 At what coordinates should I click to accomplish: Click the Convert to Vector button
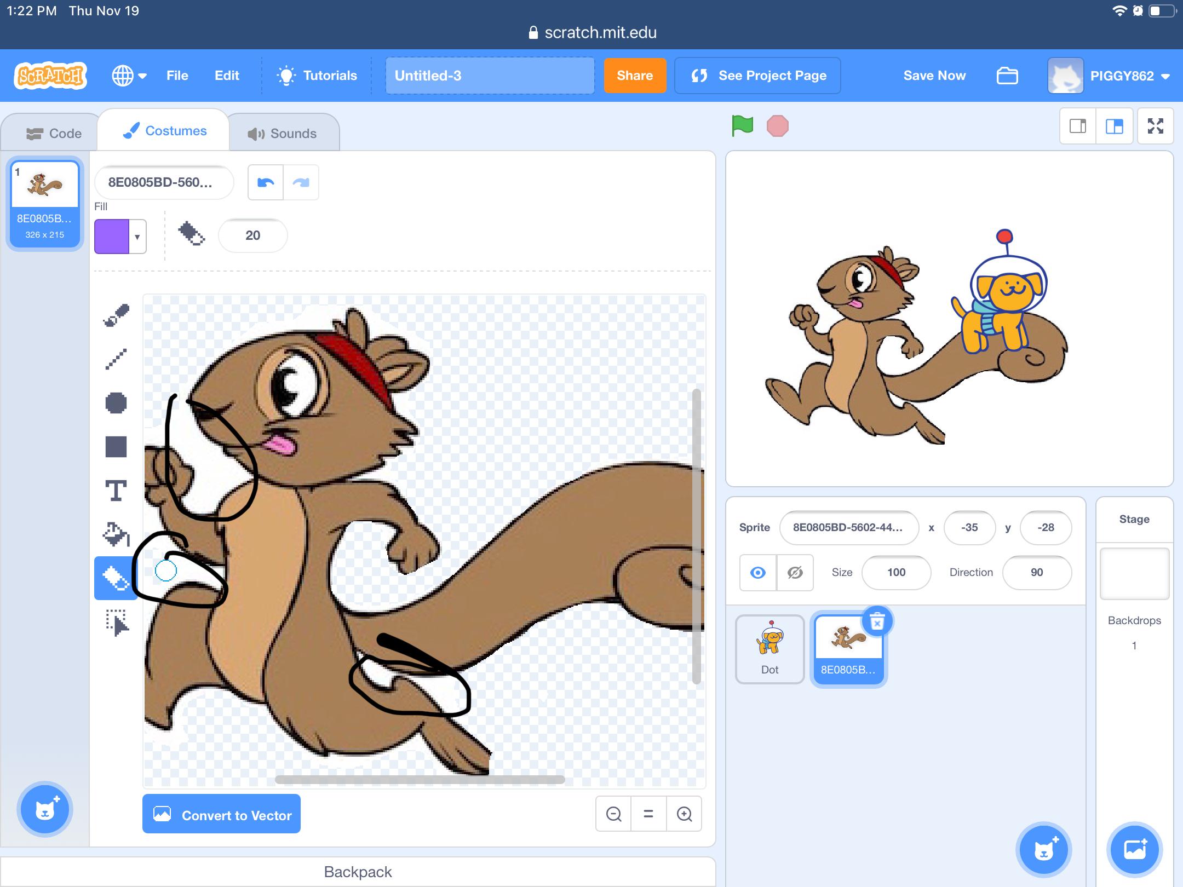(221, 814)
